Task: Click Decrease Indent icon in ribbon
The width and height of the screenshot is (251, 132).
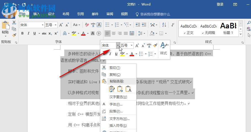Action: [x=138, y=25]
